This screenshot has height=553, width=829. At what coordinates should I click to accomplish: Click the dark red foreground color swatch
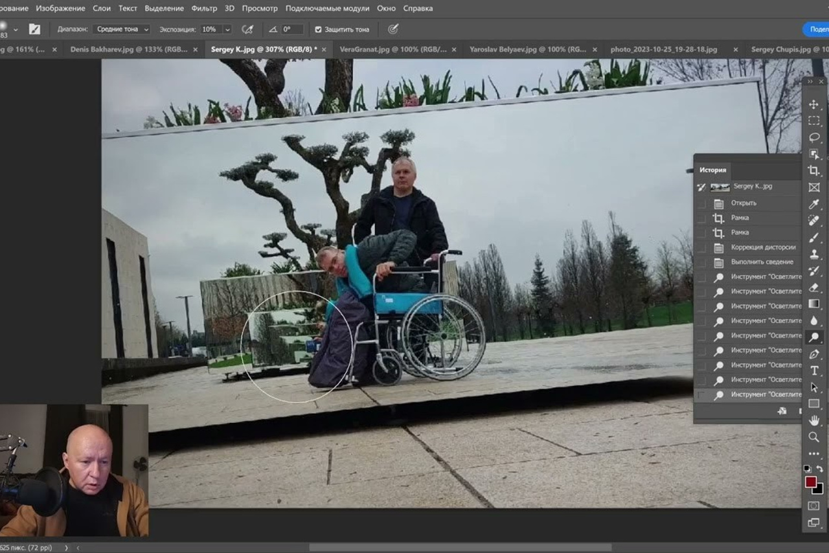[810, 482]
